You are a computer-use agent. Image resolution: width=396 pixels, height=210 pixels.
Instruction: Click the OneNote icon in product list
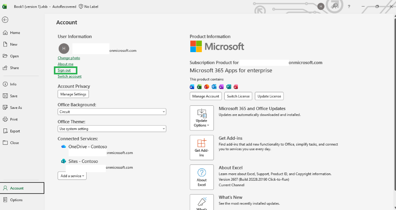coord(221,87)
